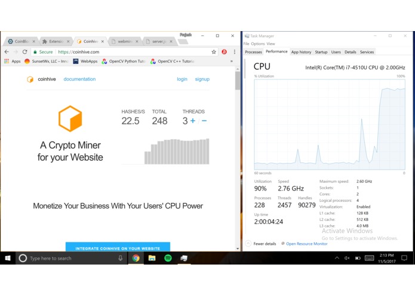
Task: Open SunsetWx, LLC bookmark
Action: [47, 61]
